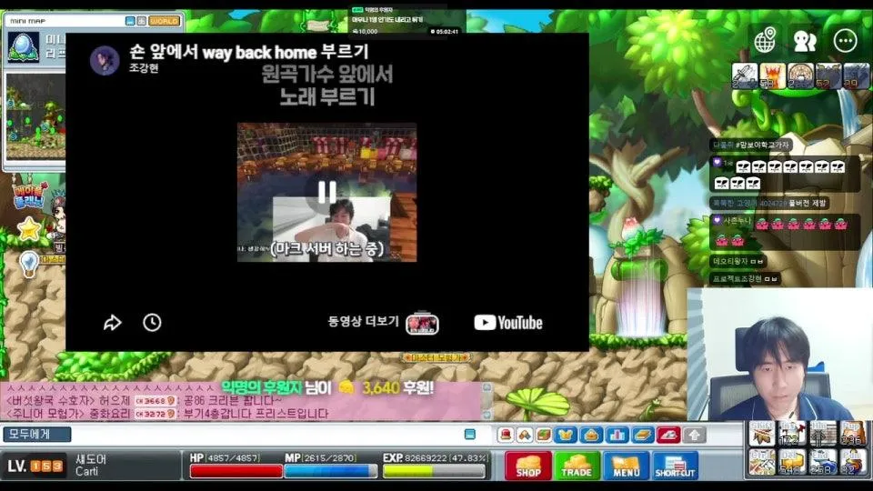This screenshot has width=873, height=491.
Task: Click the 물버전 제발 stream chat message
Action: click(x=770, y=203)
